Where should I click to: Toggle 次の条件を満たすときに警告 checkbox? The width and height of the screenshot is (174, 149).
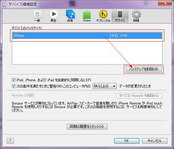[14, 86]
